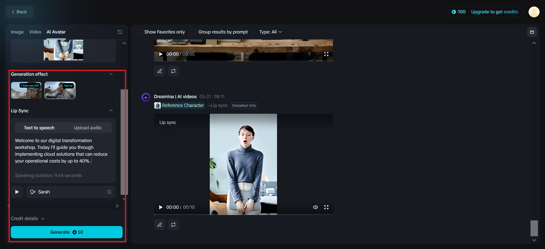
Task: Click the reset refresh icon in AI Avatar panel
Action: tap(120, 32)
